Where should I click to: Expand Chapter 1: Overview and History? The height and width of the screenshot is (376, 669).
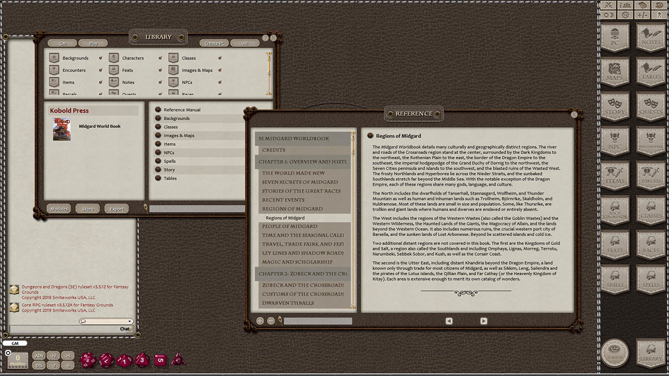[x=302, y=161]
